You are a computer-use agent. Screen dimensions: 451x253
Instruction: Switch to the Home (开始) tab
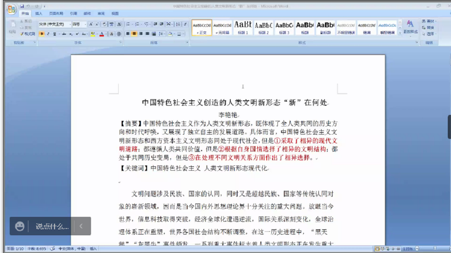(25, 14)
